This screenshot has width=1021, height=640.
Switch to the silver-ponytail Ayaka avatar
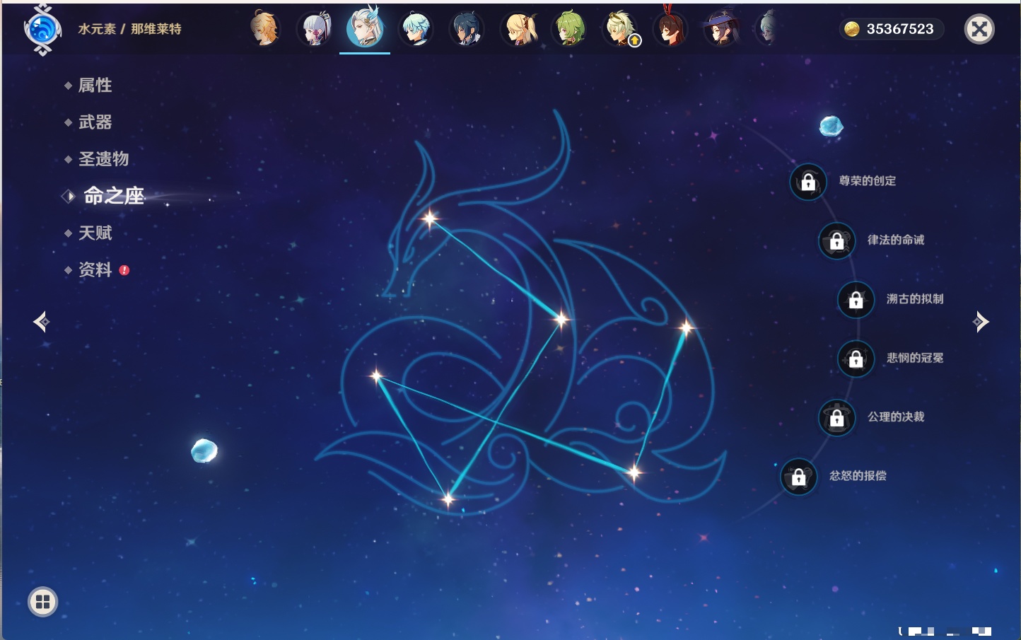[x=315, y=30]
